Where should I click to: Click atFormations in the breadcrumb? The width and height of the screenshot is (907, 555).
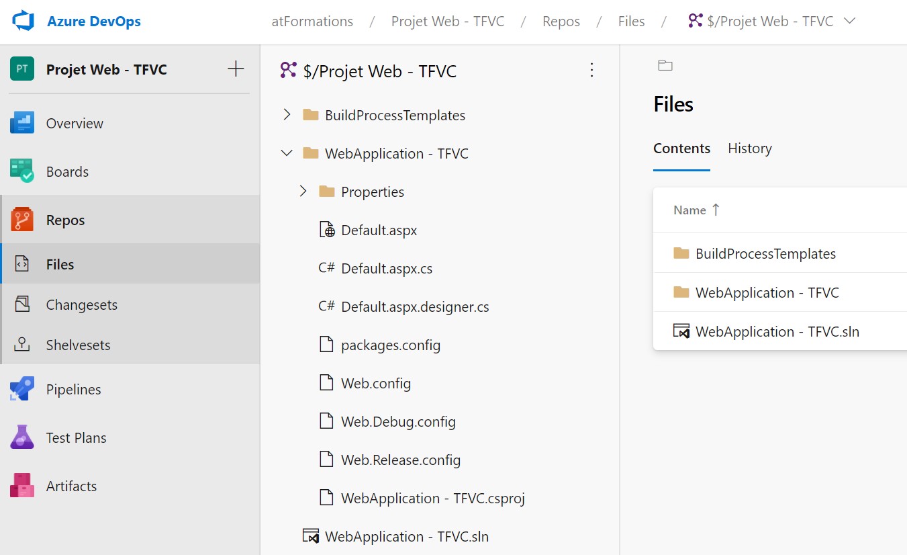[x=312, y=22]
